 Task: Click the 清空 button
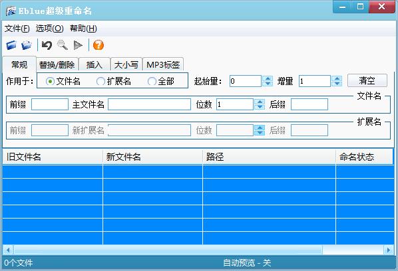(367, 81)
